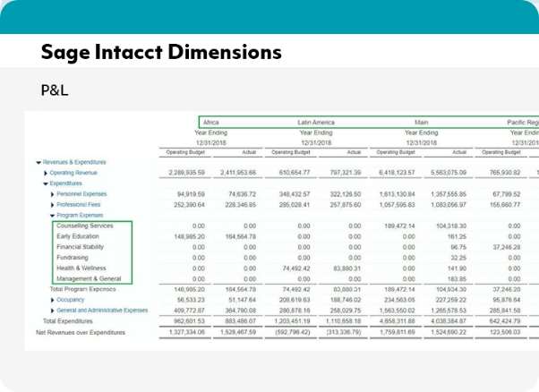The width and height of the screenshot is (539, 392).
Task: Expand the Occupancy disclosure triangle
Action: coord(53,300)
